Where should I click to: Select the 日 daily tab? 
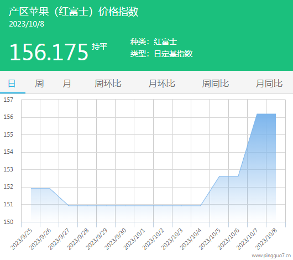tap(12, 84)
